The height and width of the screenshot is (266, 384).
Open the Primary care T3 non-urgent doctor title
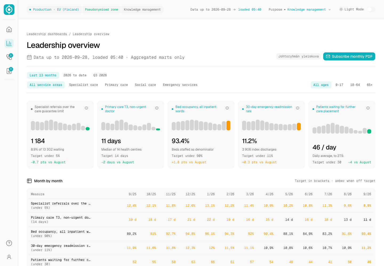125,109
